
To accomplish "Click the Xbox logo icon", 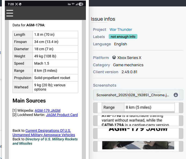I will pos(114,58).
